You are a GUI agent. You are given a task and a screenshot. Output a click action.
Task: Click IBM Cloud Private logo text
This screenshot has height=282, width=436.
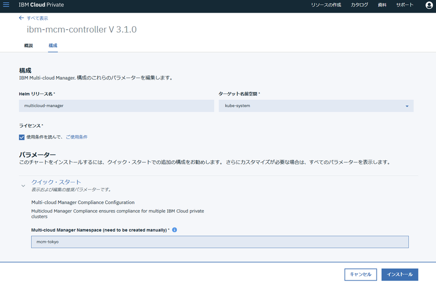(41, 5)
